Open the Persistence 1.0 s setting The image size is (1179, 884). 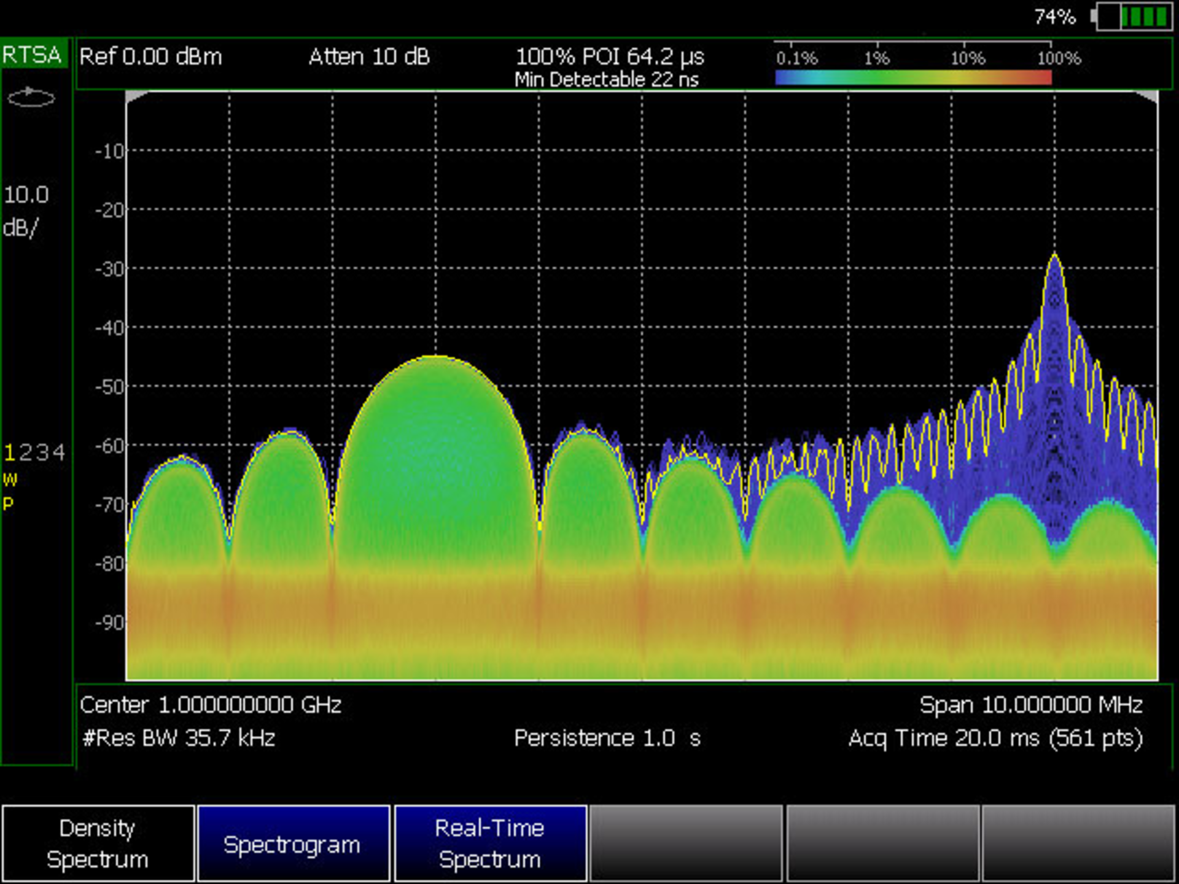(x=608, y=739)
